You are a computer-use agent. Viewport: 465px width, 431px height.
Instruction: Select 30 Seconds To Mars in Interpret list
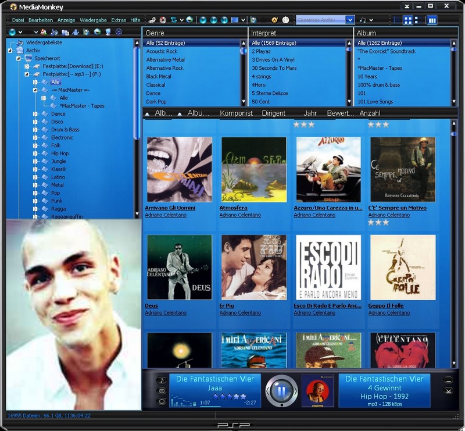tap(274, 68)
